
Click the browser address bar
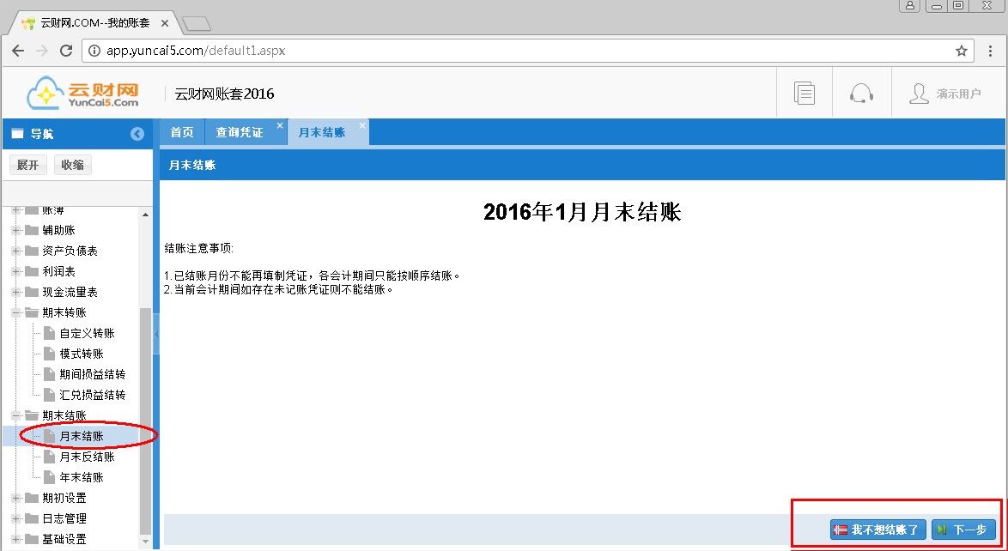[x=515, y=51]
